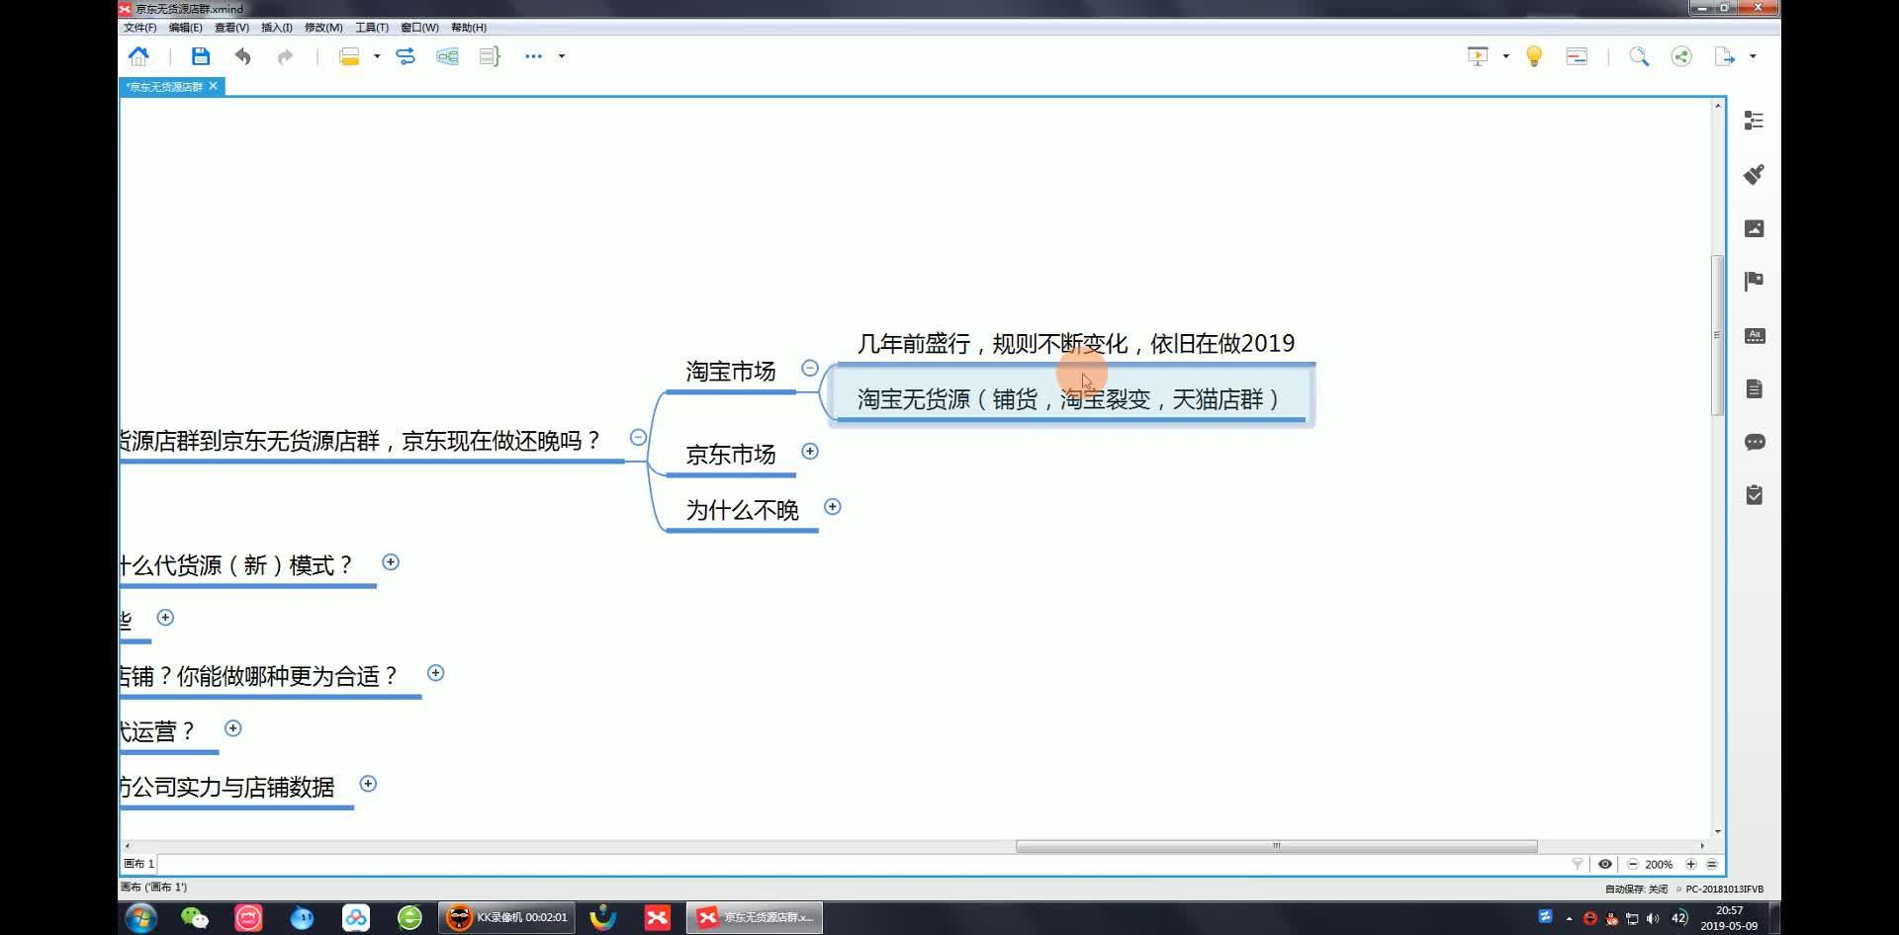Screen dimensions: 1899x935
Task: Expand the 代货源（新）模式 branch
Action: click(391, 561)
